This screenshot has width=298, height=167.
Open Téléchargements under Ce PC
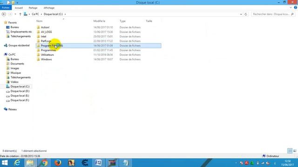[x=20, y=77]
